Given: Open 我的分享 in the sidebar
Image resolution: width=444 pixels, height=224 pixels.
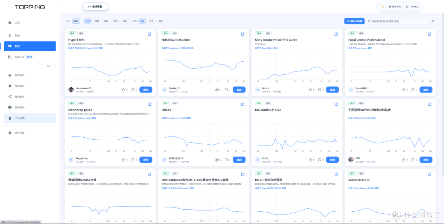Looking at the screenshot, I should click(30, 97).
